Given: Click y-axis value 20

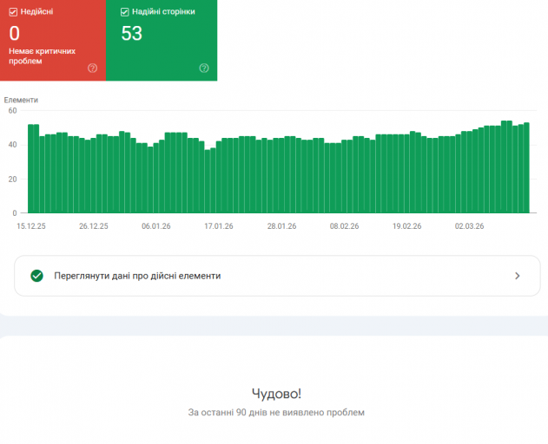Looking at the screenshot, I should click(x=12, y=179).
